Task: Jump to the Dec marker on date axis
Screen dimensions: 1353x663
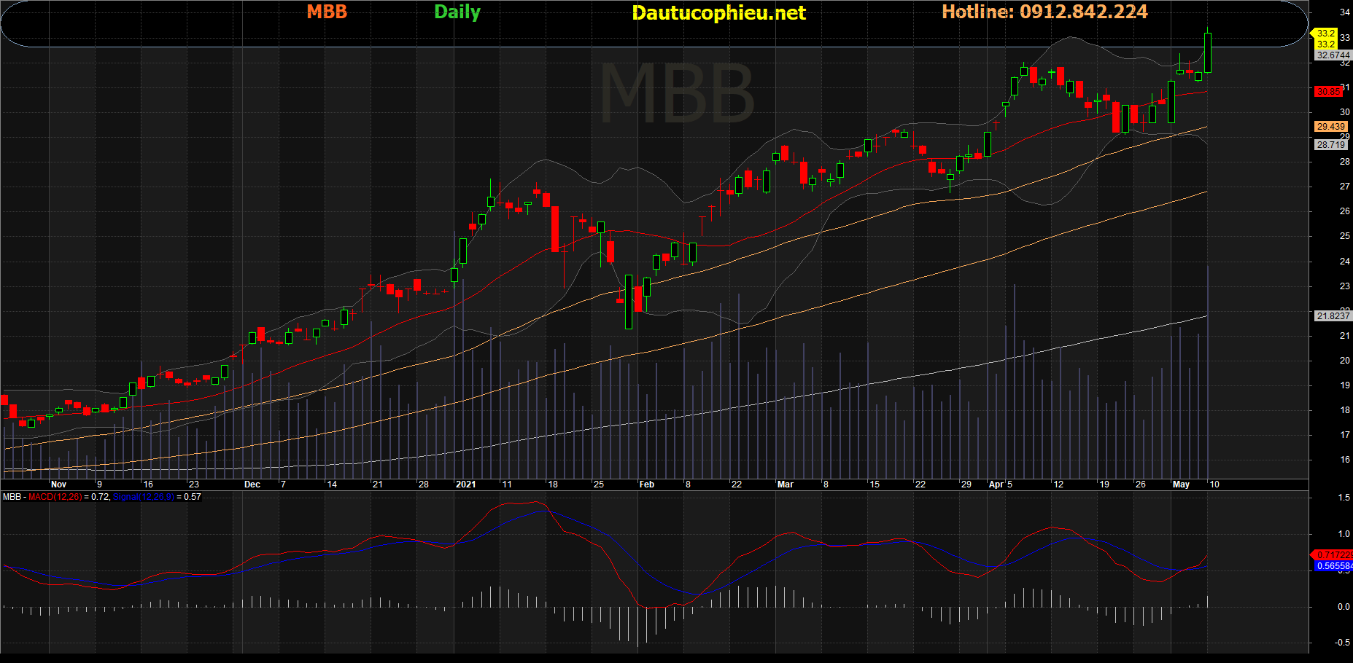Action: coord(252,484)
